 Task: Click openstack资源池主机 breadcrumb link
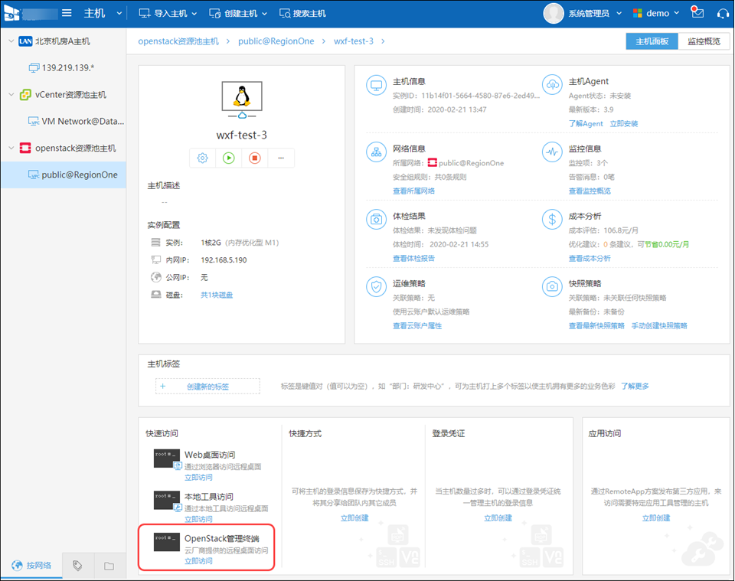coord(178,41)
